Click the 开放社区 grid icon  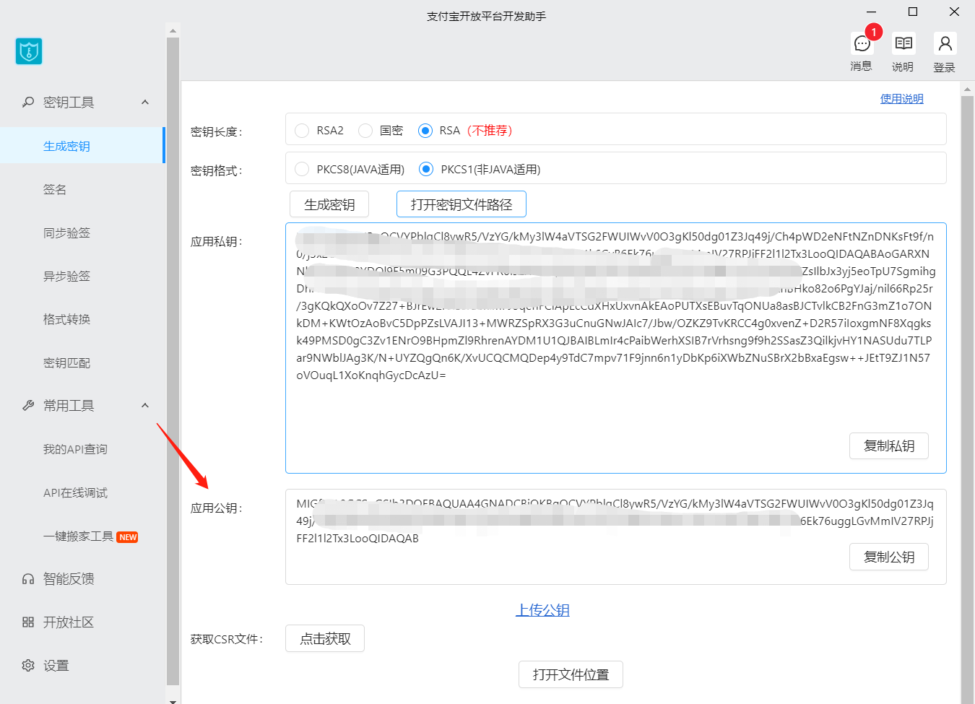tap(28, 622)
